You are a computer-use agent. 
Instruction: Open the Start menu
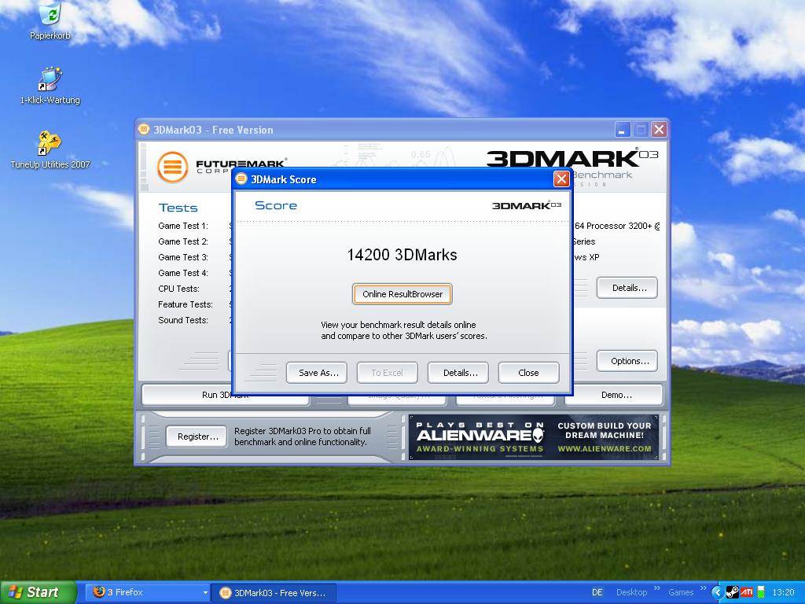38,592
